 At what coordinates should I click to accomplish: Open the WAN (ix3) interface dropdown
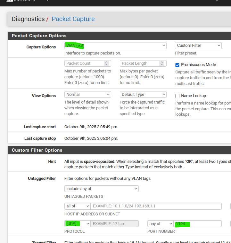pos(115,46)
